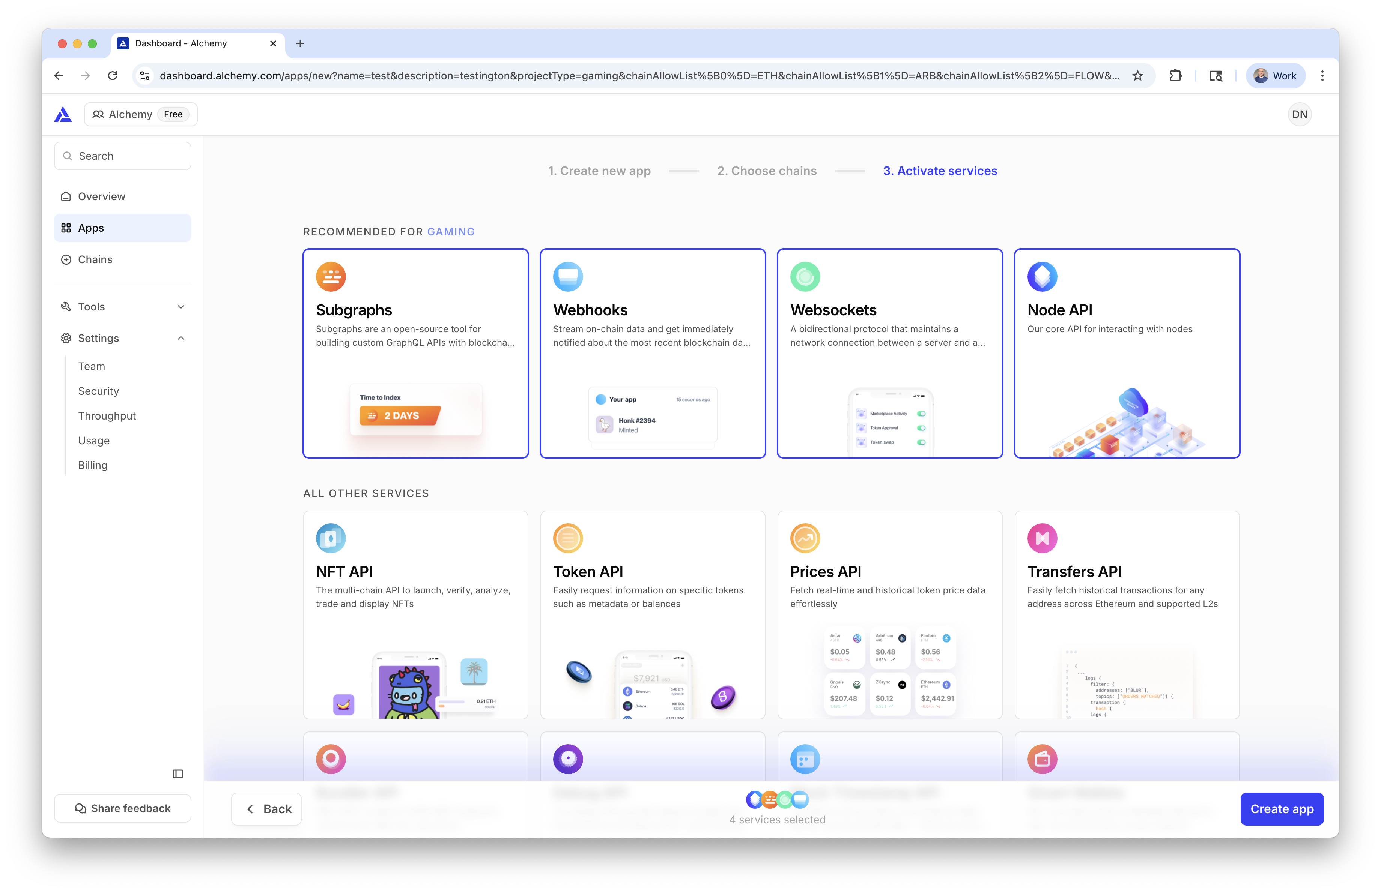Open the DN user avatar
Screen dimensions: 1381x893
pyautogui.click(x=1298, y=114)
